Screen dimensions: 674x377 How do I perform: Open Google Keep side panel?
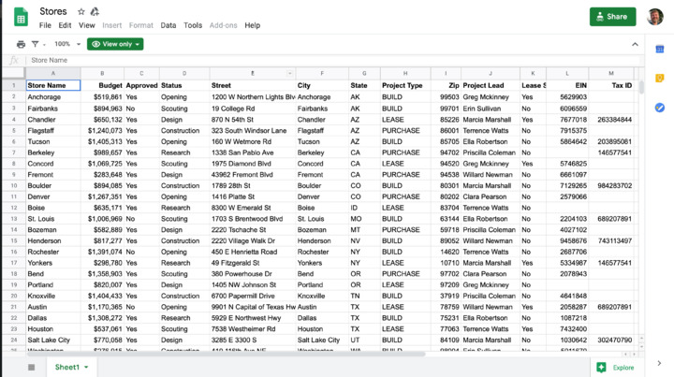[x=659, y=78]
